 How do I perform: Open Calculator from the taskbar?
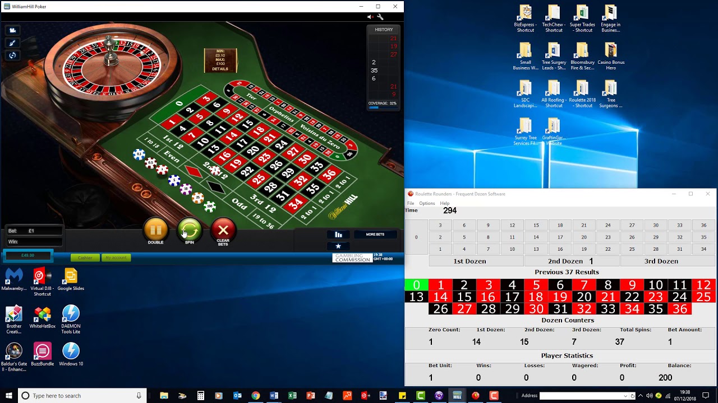[x=200, y=396]
